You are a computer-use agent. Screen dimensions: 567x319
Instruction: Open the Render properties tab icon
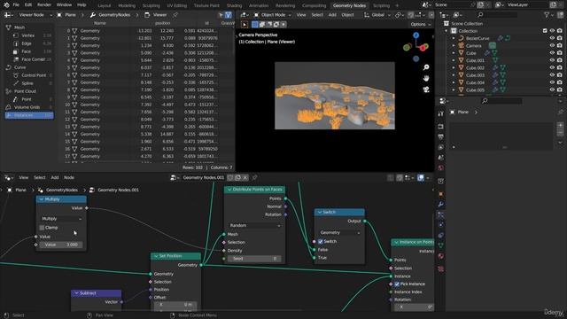click(440, 127)
